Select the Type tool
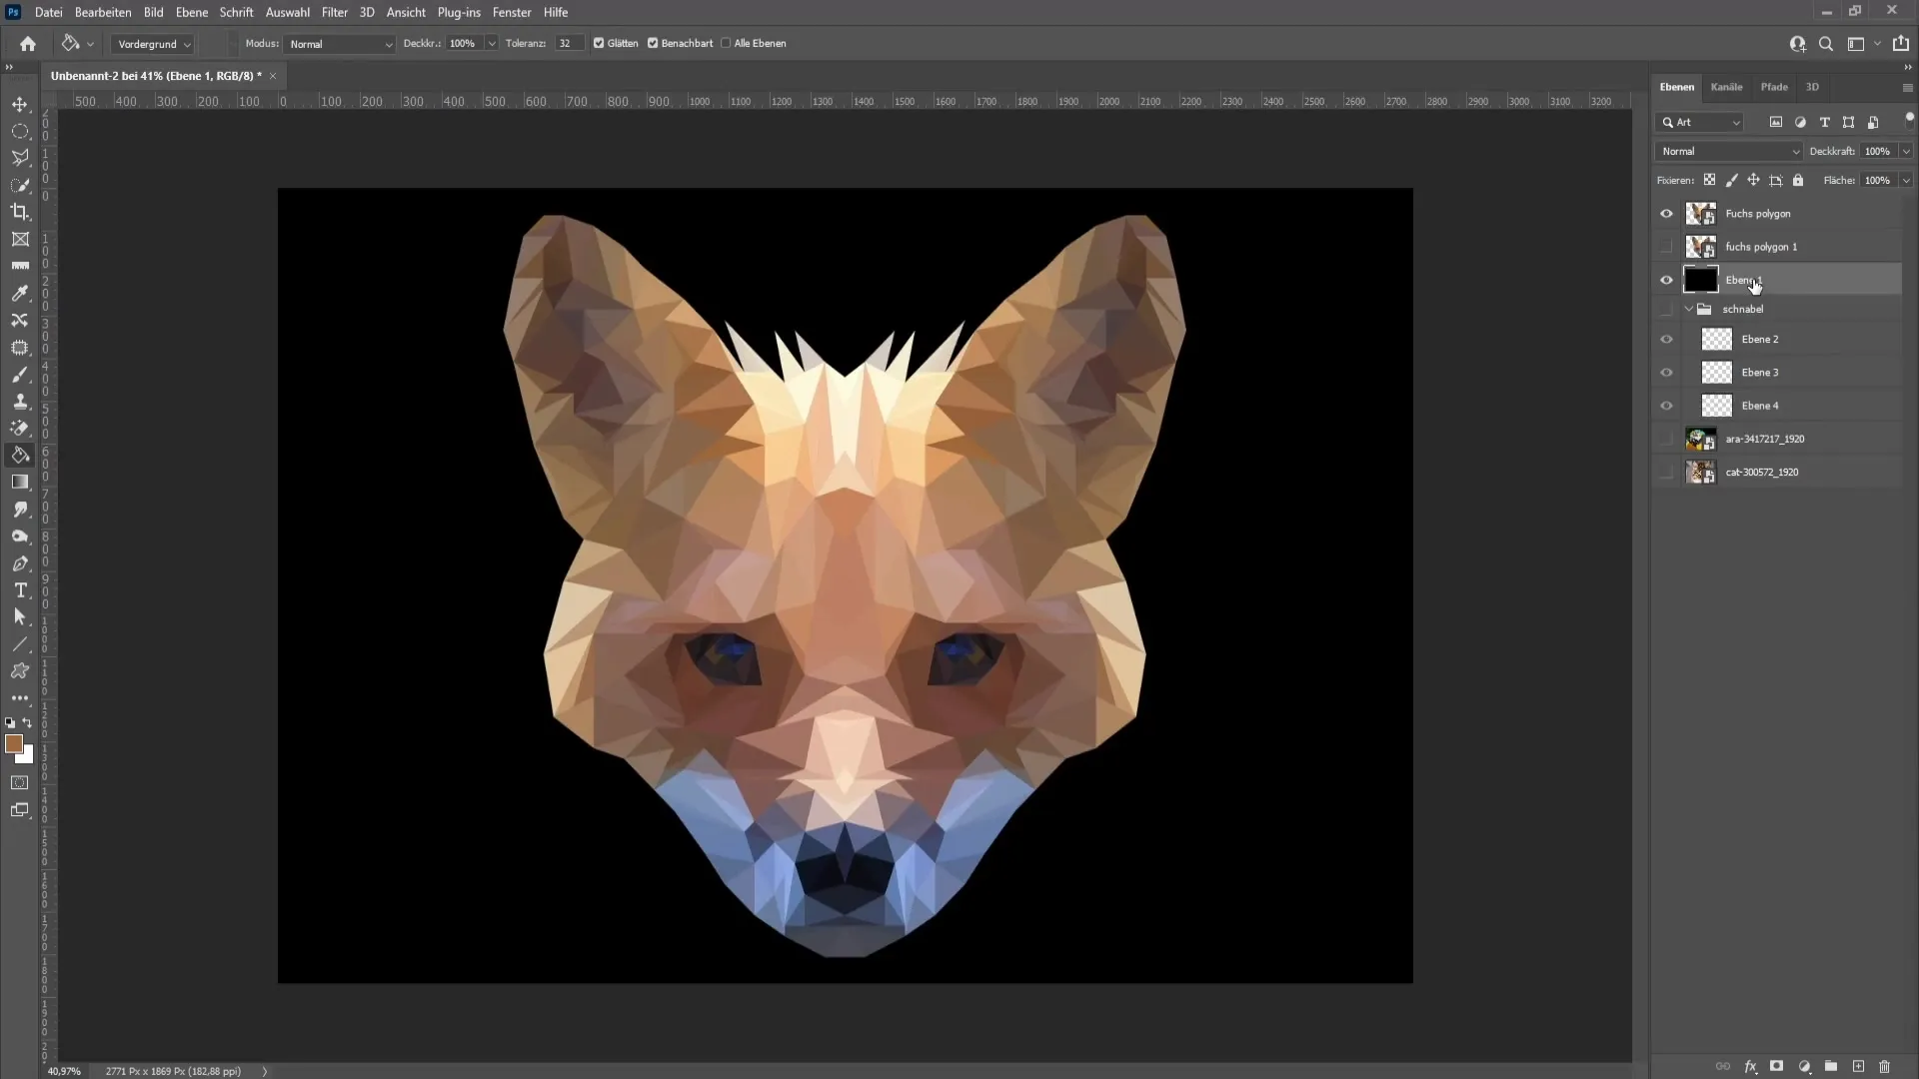Image resolution: width=1919 pixels, height=1079 pixels. 20,590
